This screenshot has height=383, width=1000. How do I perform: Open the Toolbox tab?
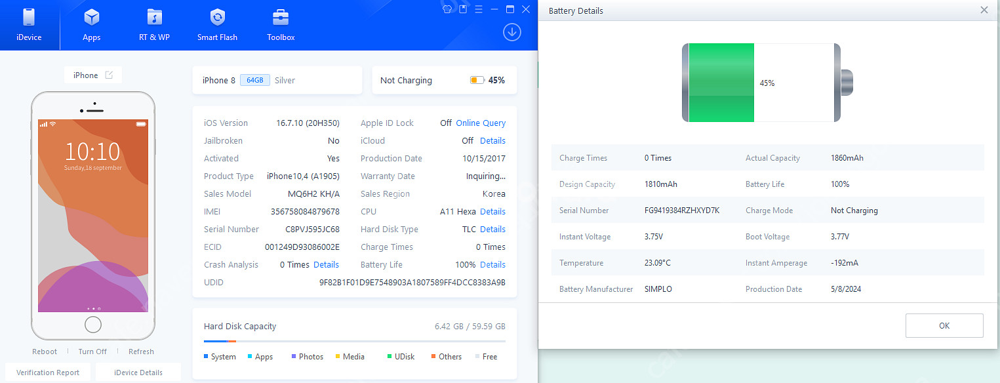[281, 25]
